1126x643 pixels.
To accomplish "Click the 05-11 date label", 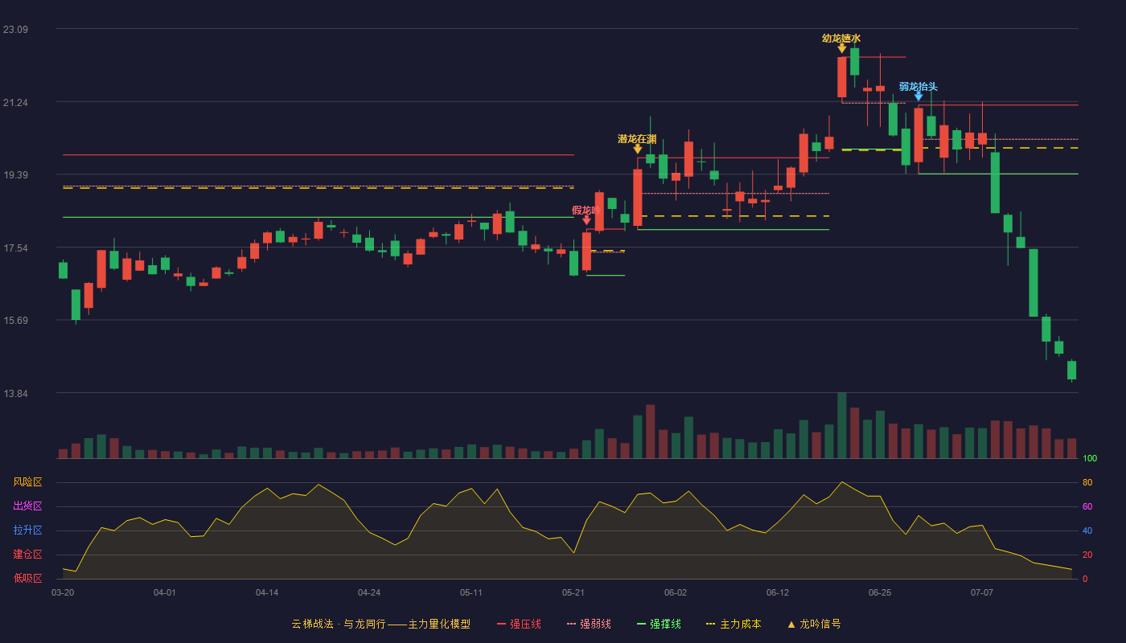I will [x=471, y=592].
